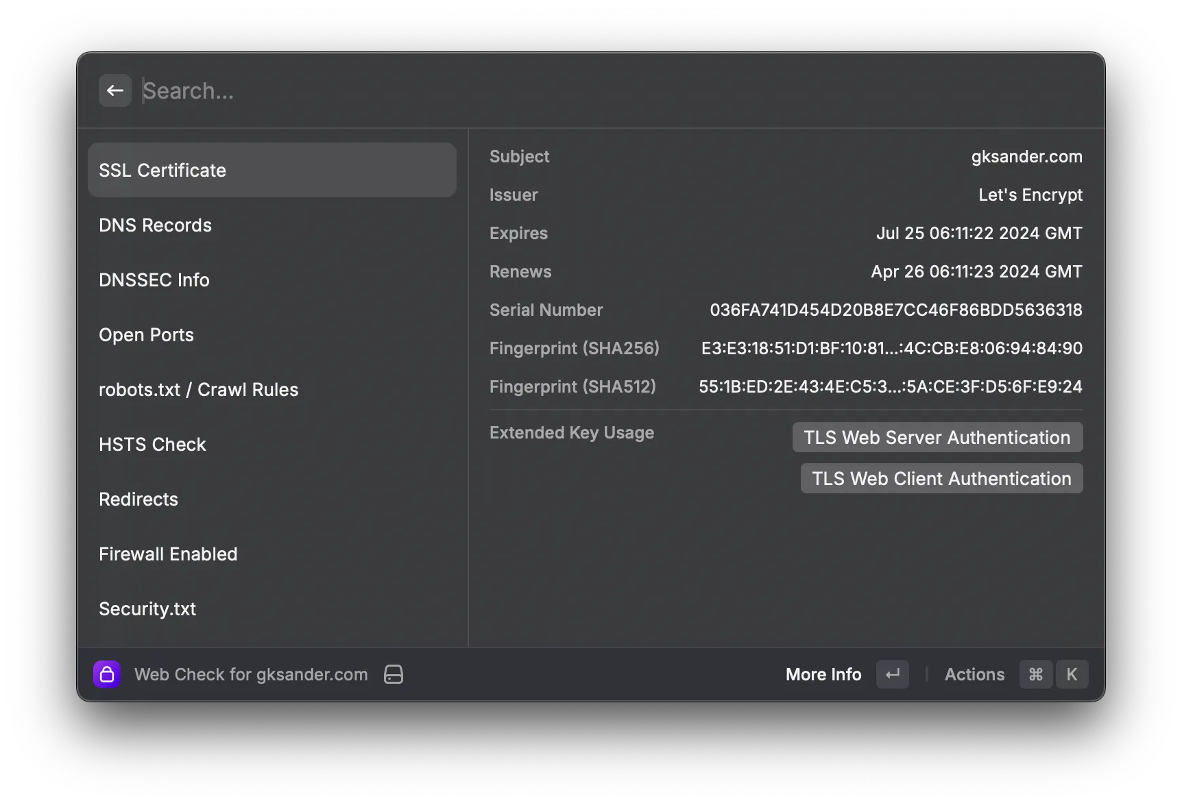Click the renewal date Apr 26 2024

point(976,271)
